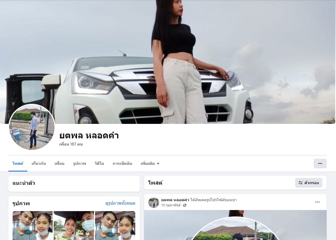
Task: Open the middle photo thumbnail in รูปภาพ
Action: [74, 226]
